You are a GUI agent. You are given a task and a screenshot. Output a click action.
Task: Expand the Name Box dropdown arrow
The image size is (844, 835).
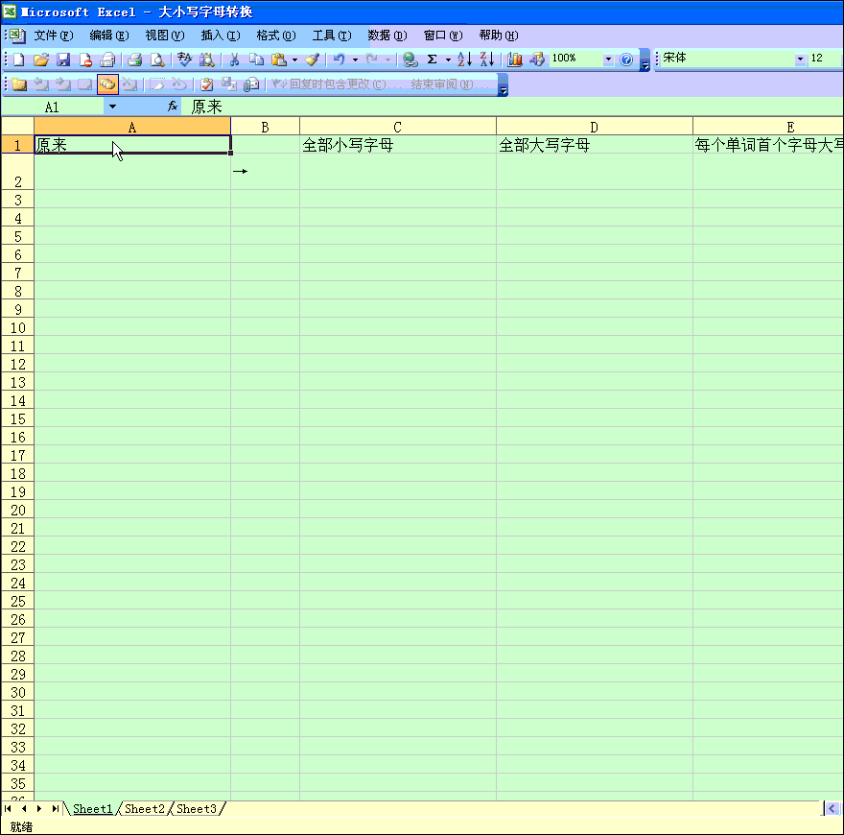tap(112, 107)
